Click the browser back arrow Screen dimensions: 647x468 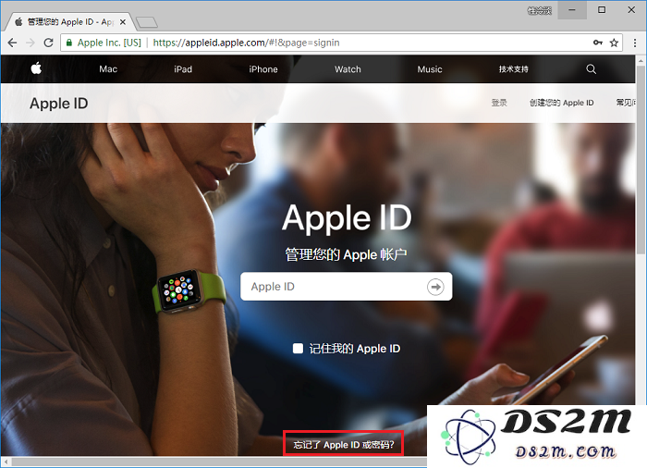[12, 43]
